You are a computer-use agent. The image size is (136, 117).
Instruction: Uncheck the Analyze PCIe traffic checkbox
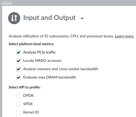tap(18, 52)
